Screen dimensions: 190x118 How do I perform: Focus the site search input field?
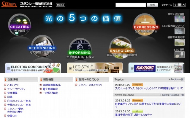[x=131, y=5]
